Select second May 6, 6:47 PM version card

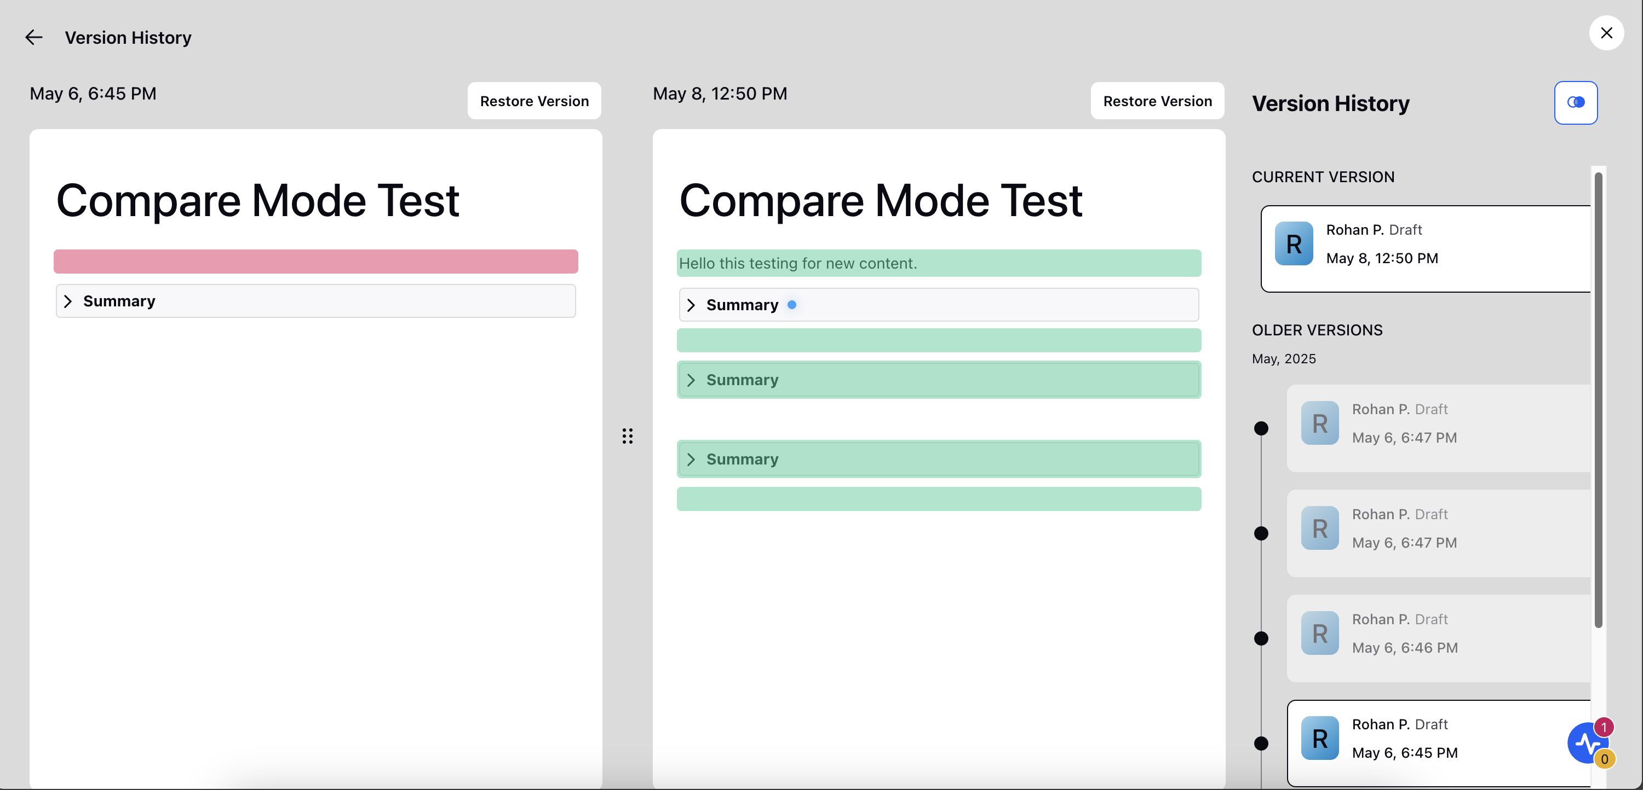point(1438,533)
